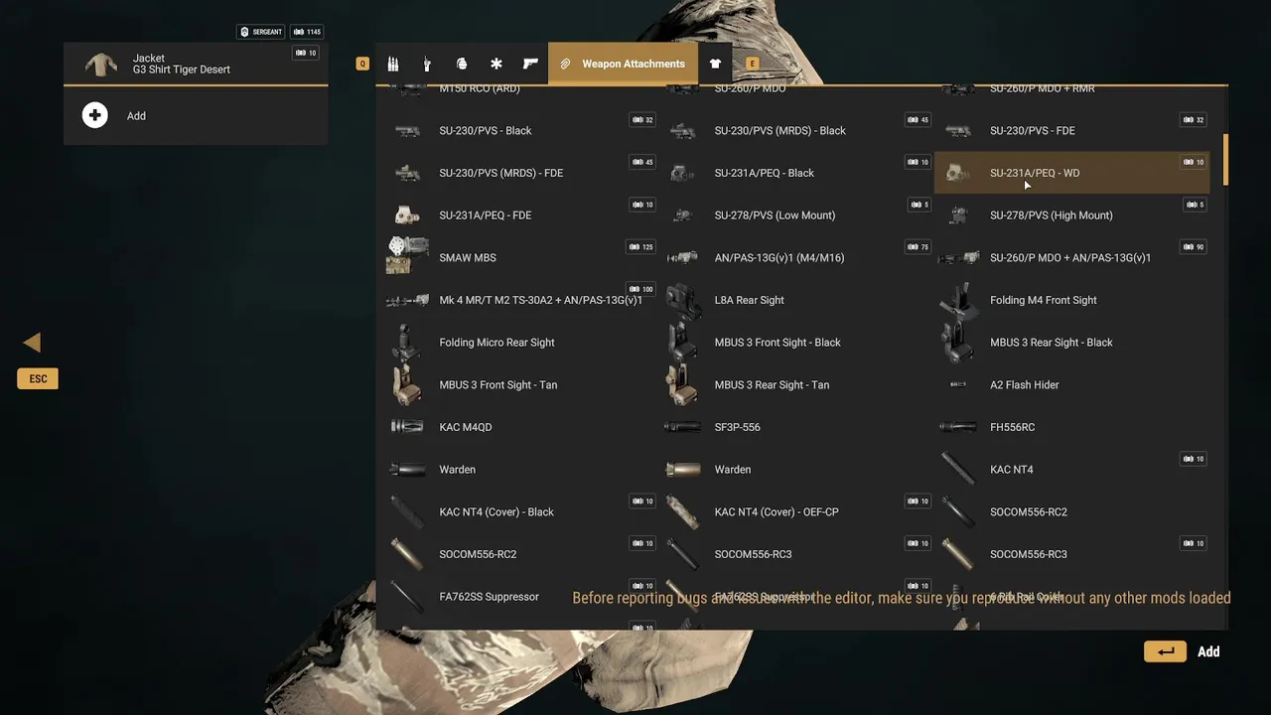Select AN/PAS-13G(v)1 (M4/M16) thermal sight
The image size is (1271, 715).
tap(796, 257)
